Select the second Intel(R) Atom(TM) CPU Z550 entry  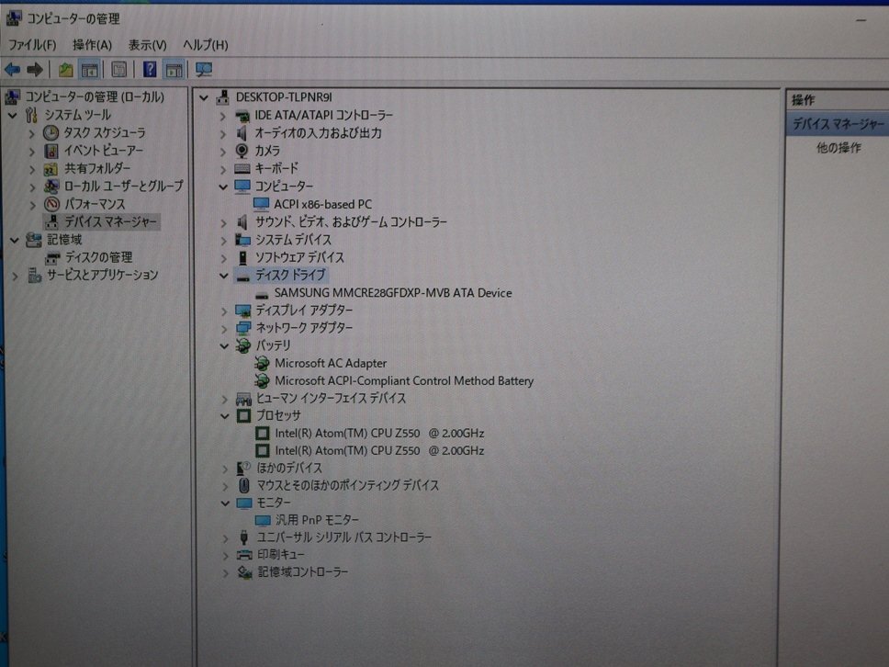click(379, 451)
